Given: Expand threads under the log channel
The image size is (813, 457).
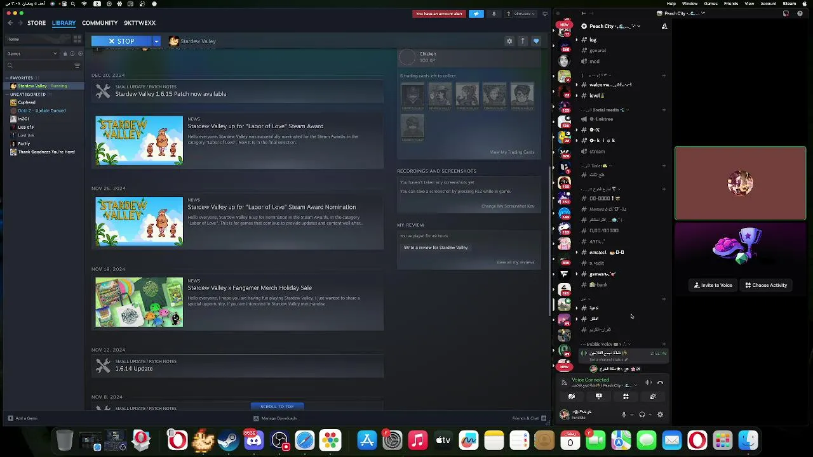Looking at the screenshot, I should pos(577,39).
